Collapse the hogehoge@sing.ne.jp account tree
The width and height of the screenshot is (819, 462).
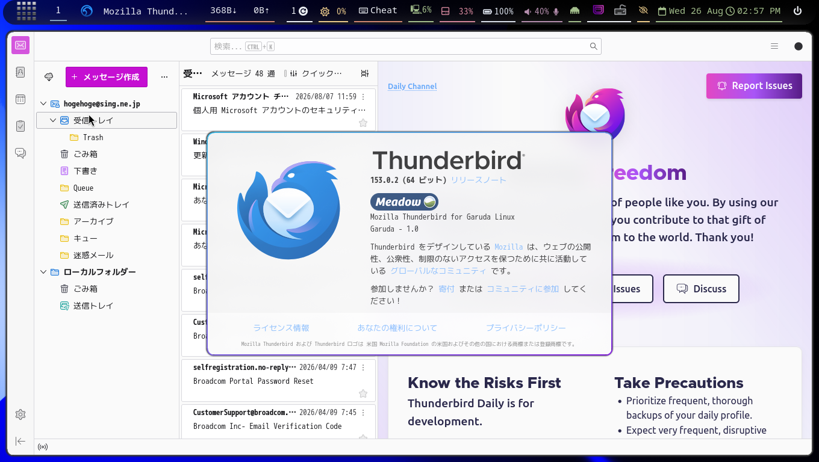pyautogui.click(x=43, y=103)
